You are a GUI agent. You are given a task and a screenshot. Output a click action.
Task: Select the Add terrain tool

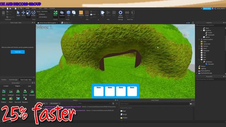point(4,92)
